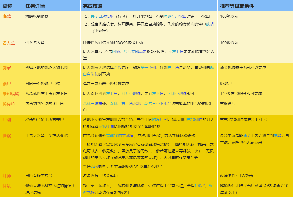
Task: Open the 充10剑匣 link
Action: click(195, 120)
